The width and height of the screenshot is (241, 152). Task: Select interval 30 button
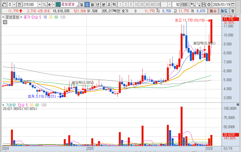tap(147, 4)
